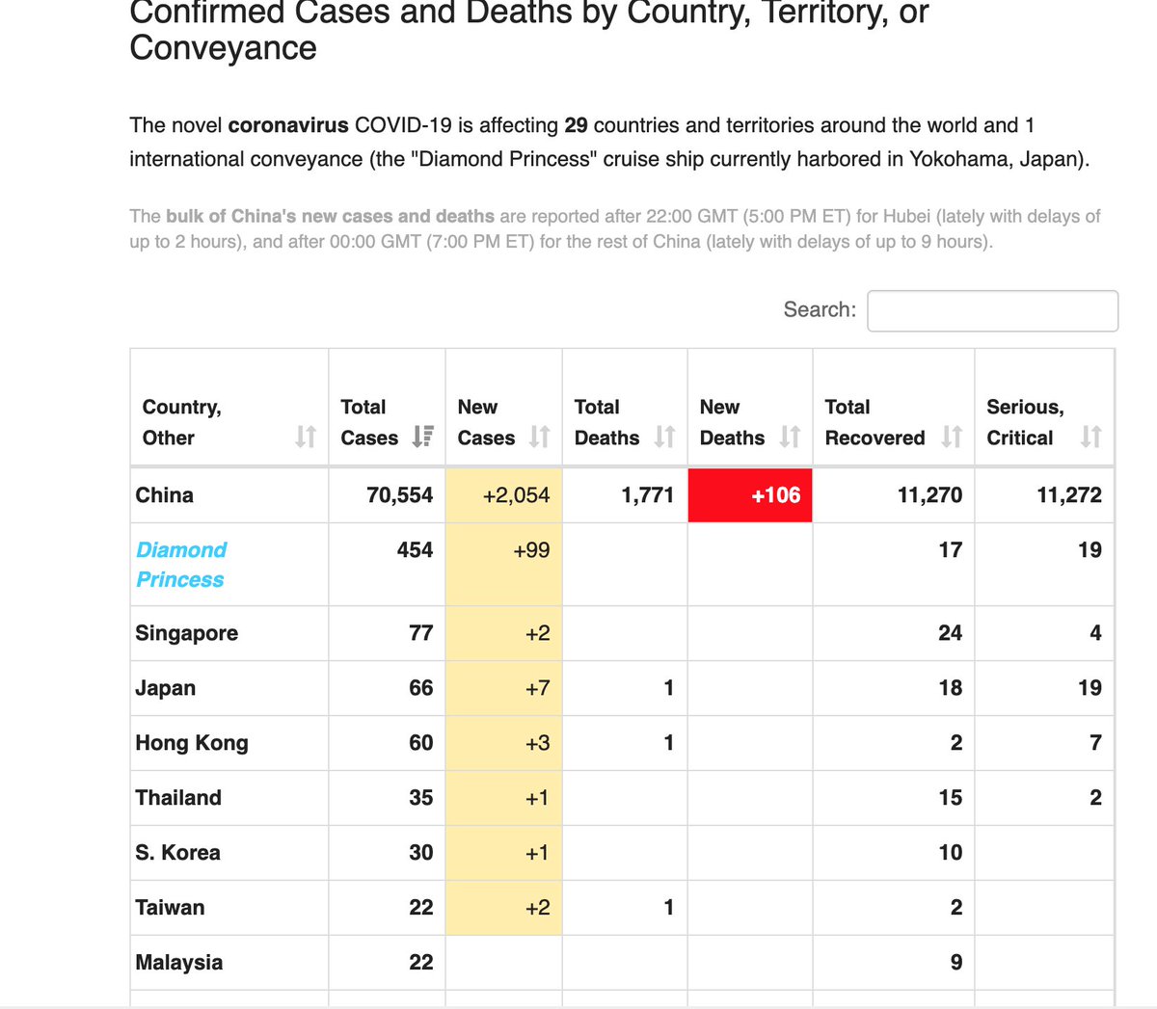Sort by Serious, Critical arrows icon

coord(1090,438)
